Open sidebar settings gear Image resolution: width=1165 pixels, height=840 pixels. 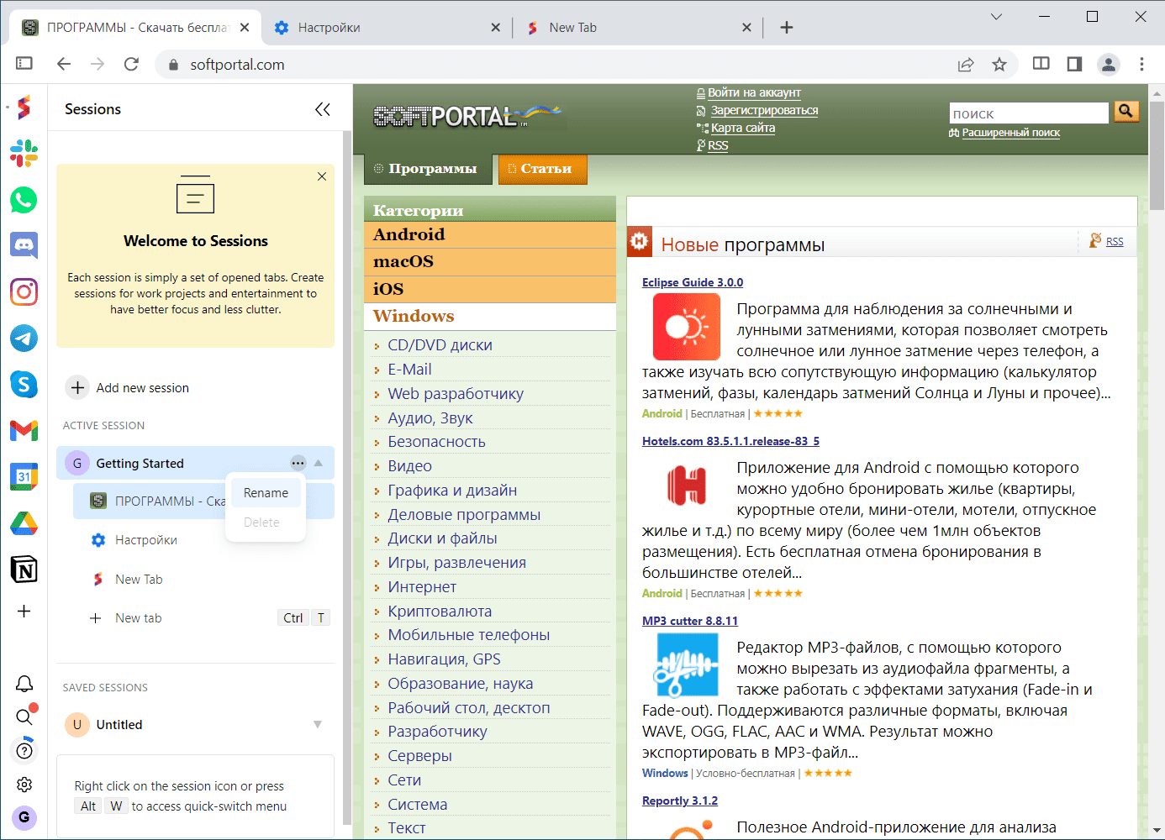[x=24, y=784]
